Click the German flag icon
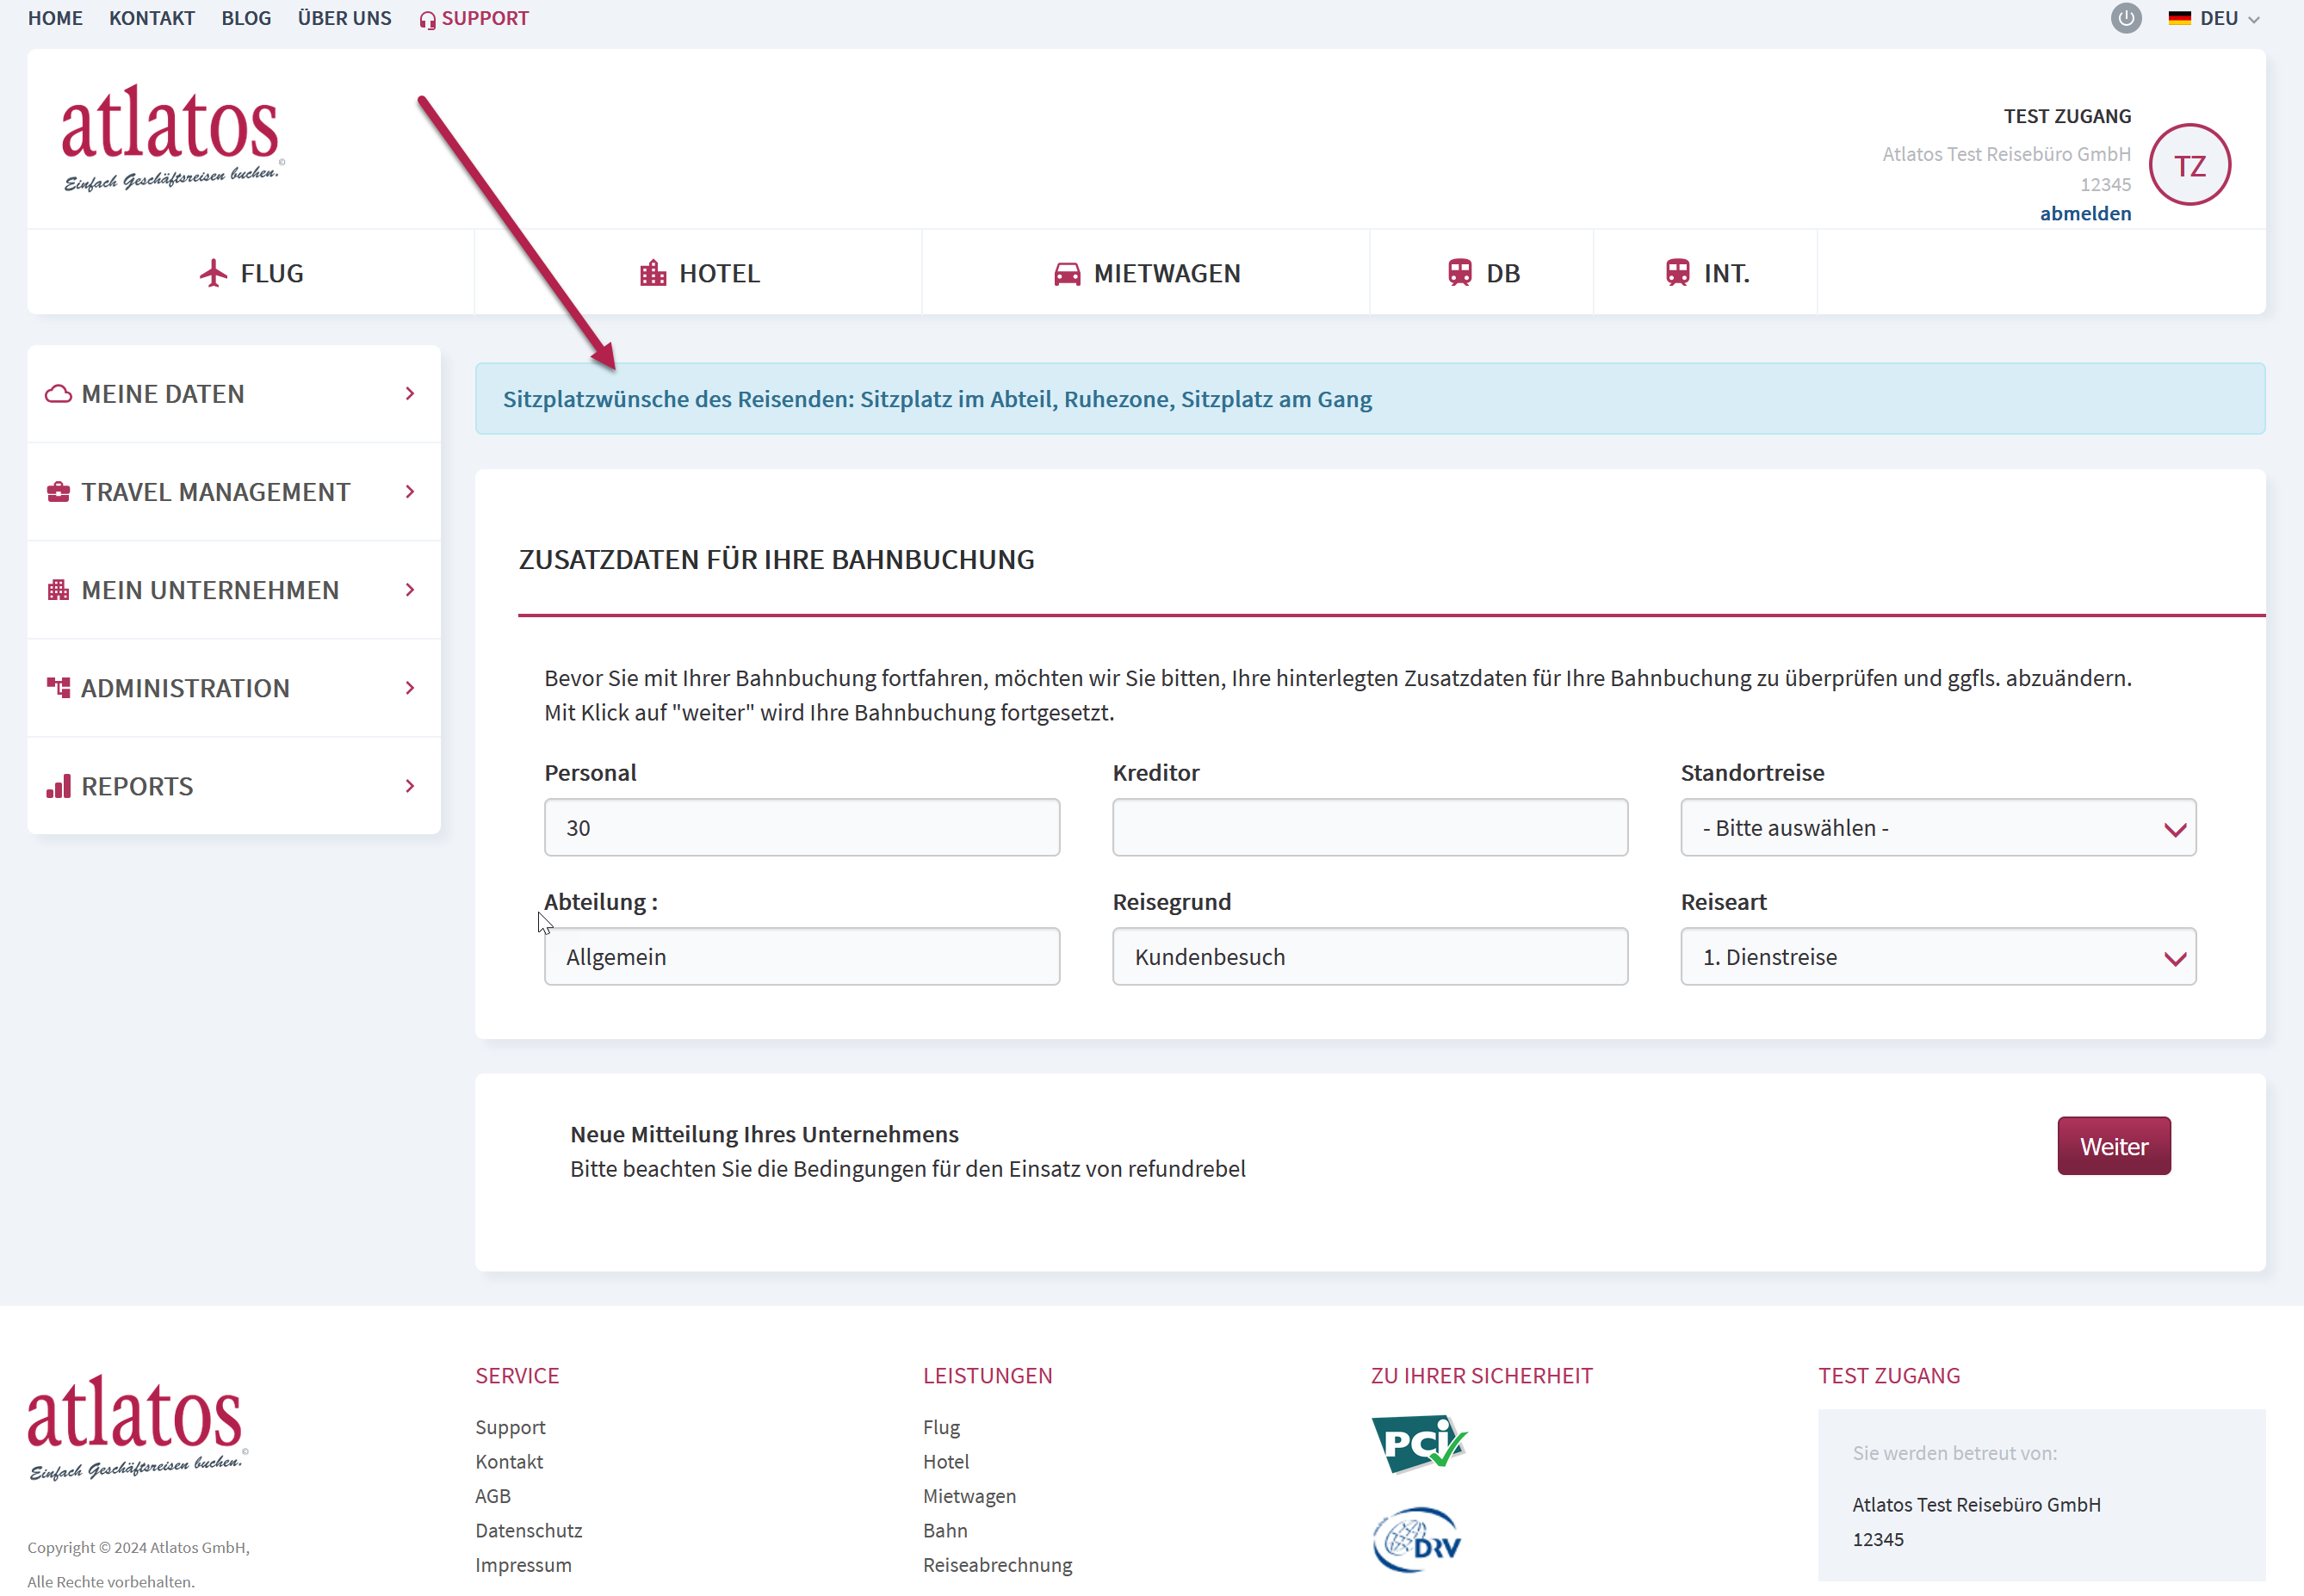2304x1596 pixels. [2180, 18]
